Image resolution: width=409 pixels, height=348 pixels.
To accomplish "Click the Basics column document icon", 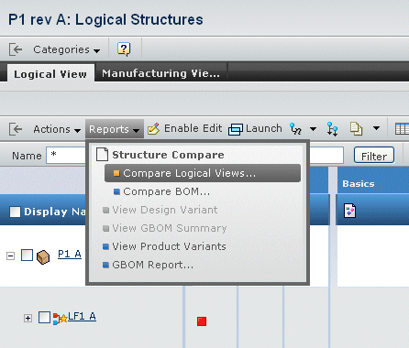I will 349,211.
